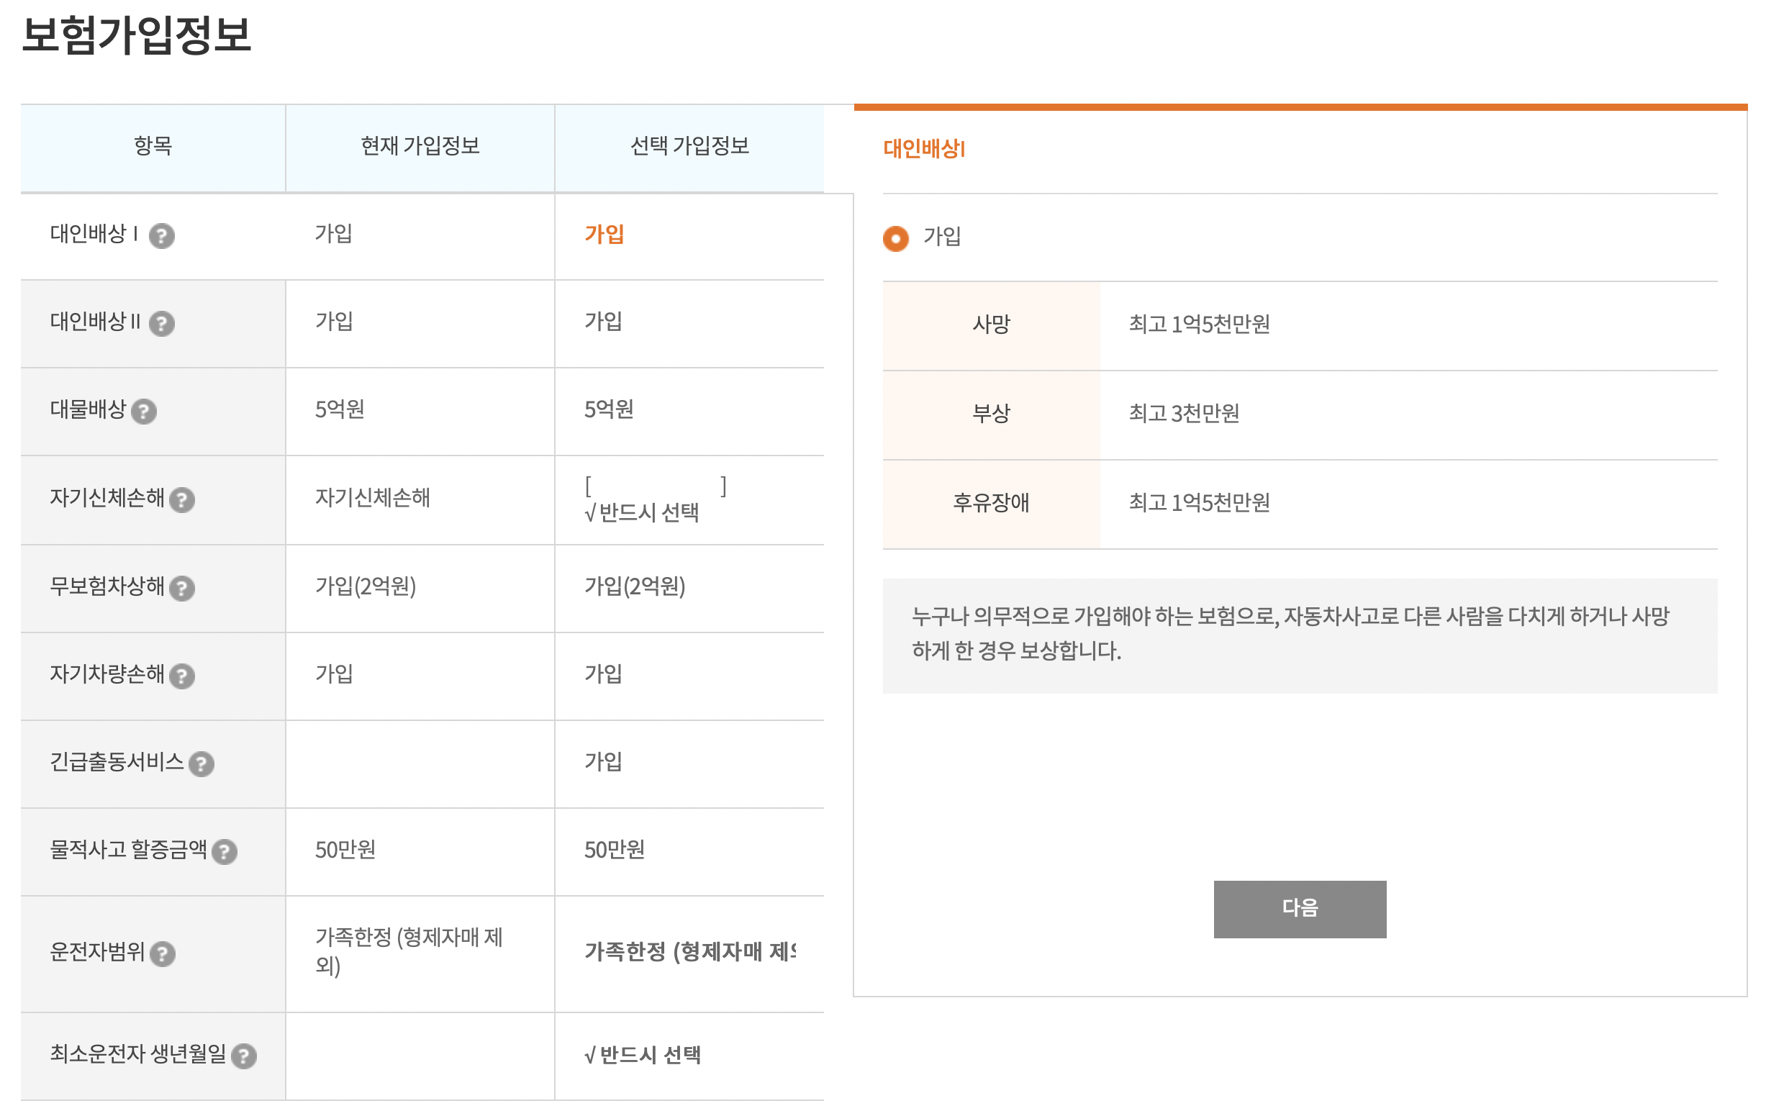1766x1111 pixels.
Task: Click 반드시 선택 for 최소운전자 생년월일
Action: 643,1056
